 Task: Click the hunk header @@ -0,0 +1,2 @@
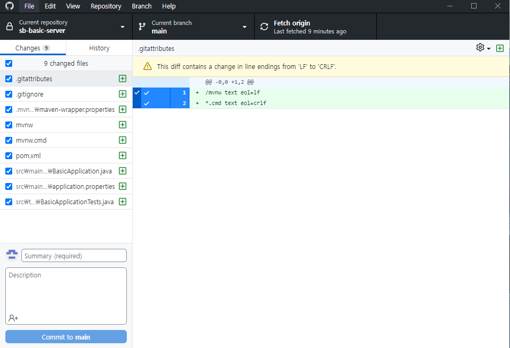click(230, 82)
